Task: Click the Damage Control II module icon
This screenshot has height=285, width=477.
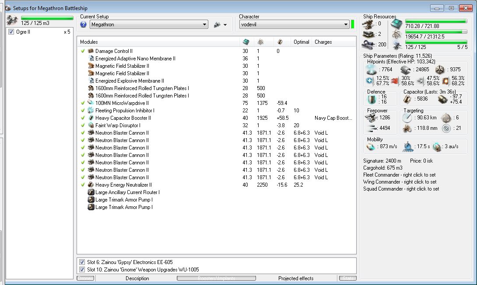Action: (x=91, y=51)
